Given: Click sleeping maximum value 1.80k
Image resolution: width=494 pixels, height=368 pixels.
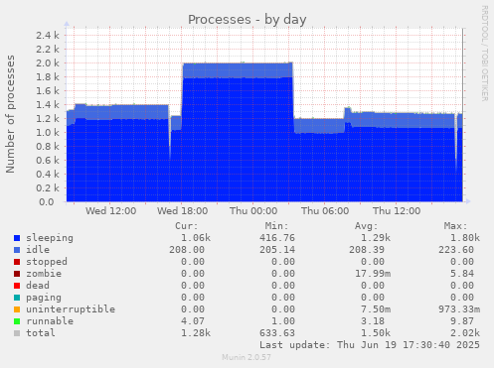Looking at the screenshot, I should click(x=465, y=238).
